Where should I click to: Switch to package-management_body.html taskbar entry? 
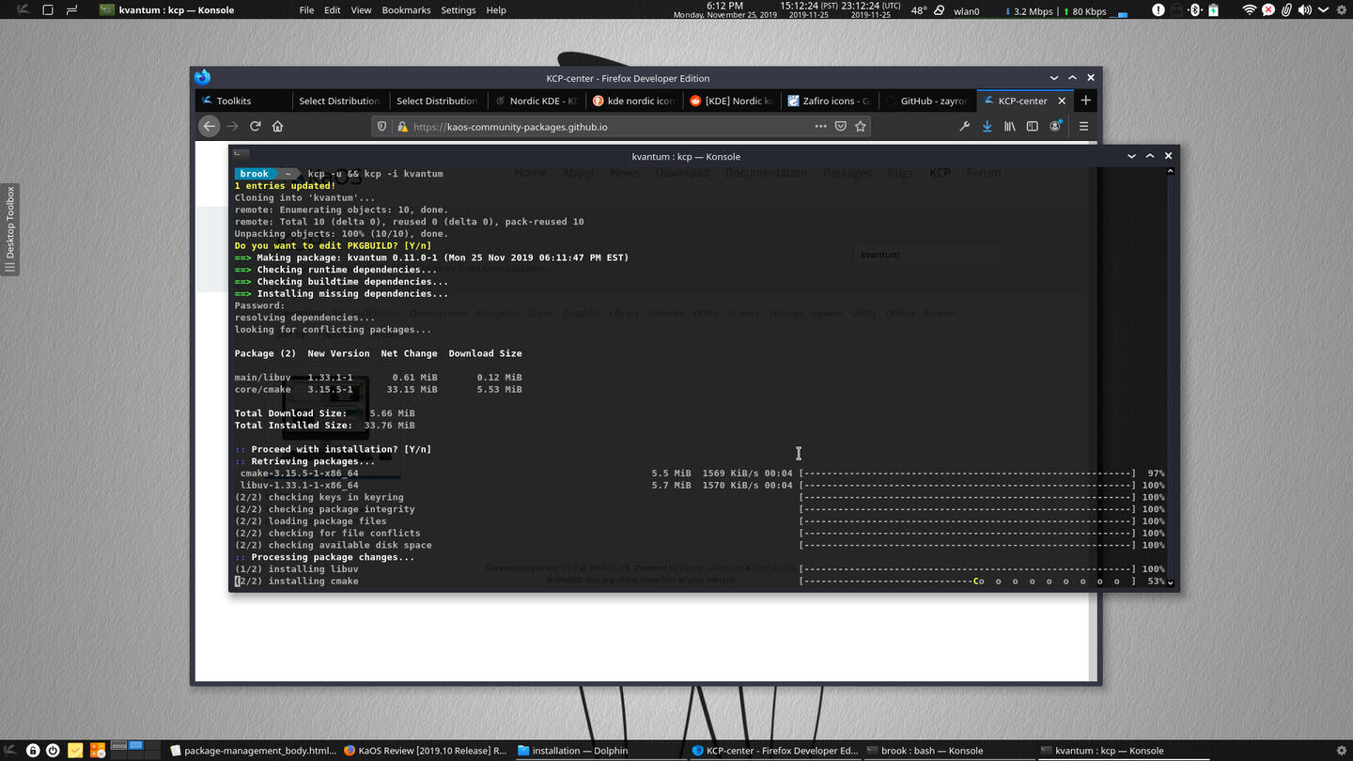pyautogui.click(x=253, y=751)
